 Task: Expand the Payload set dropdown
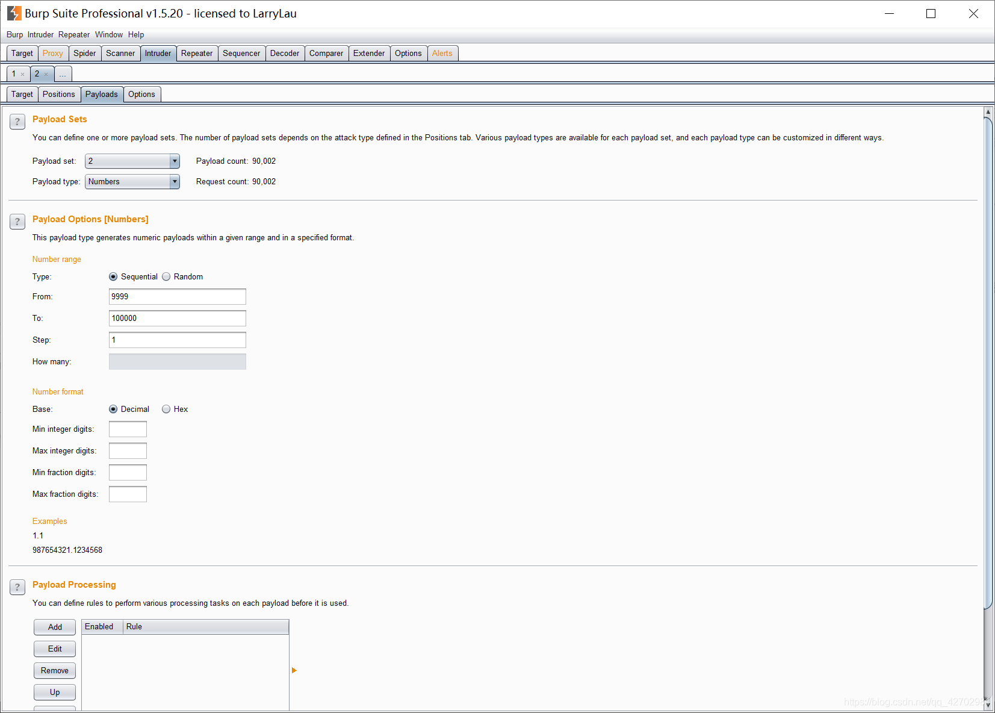175,161
